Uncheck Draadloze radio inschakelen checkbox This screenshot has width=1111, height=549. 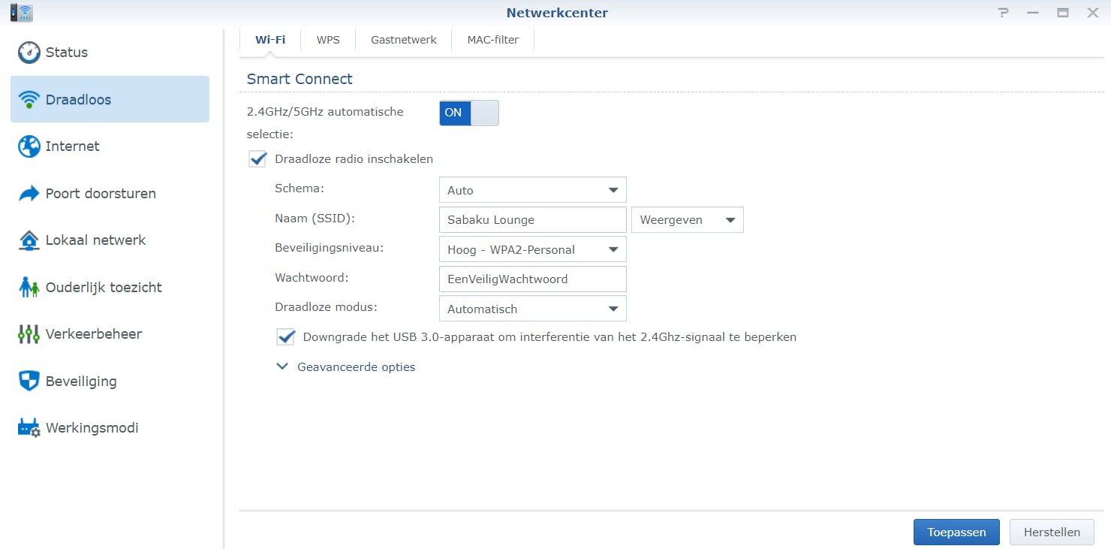point(258,159)
